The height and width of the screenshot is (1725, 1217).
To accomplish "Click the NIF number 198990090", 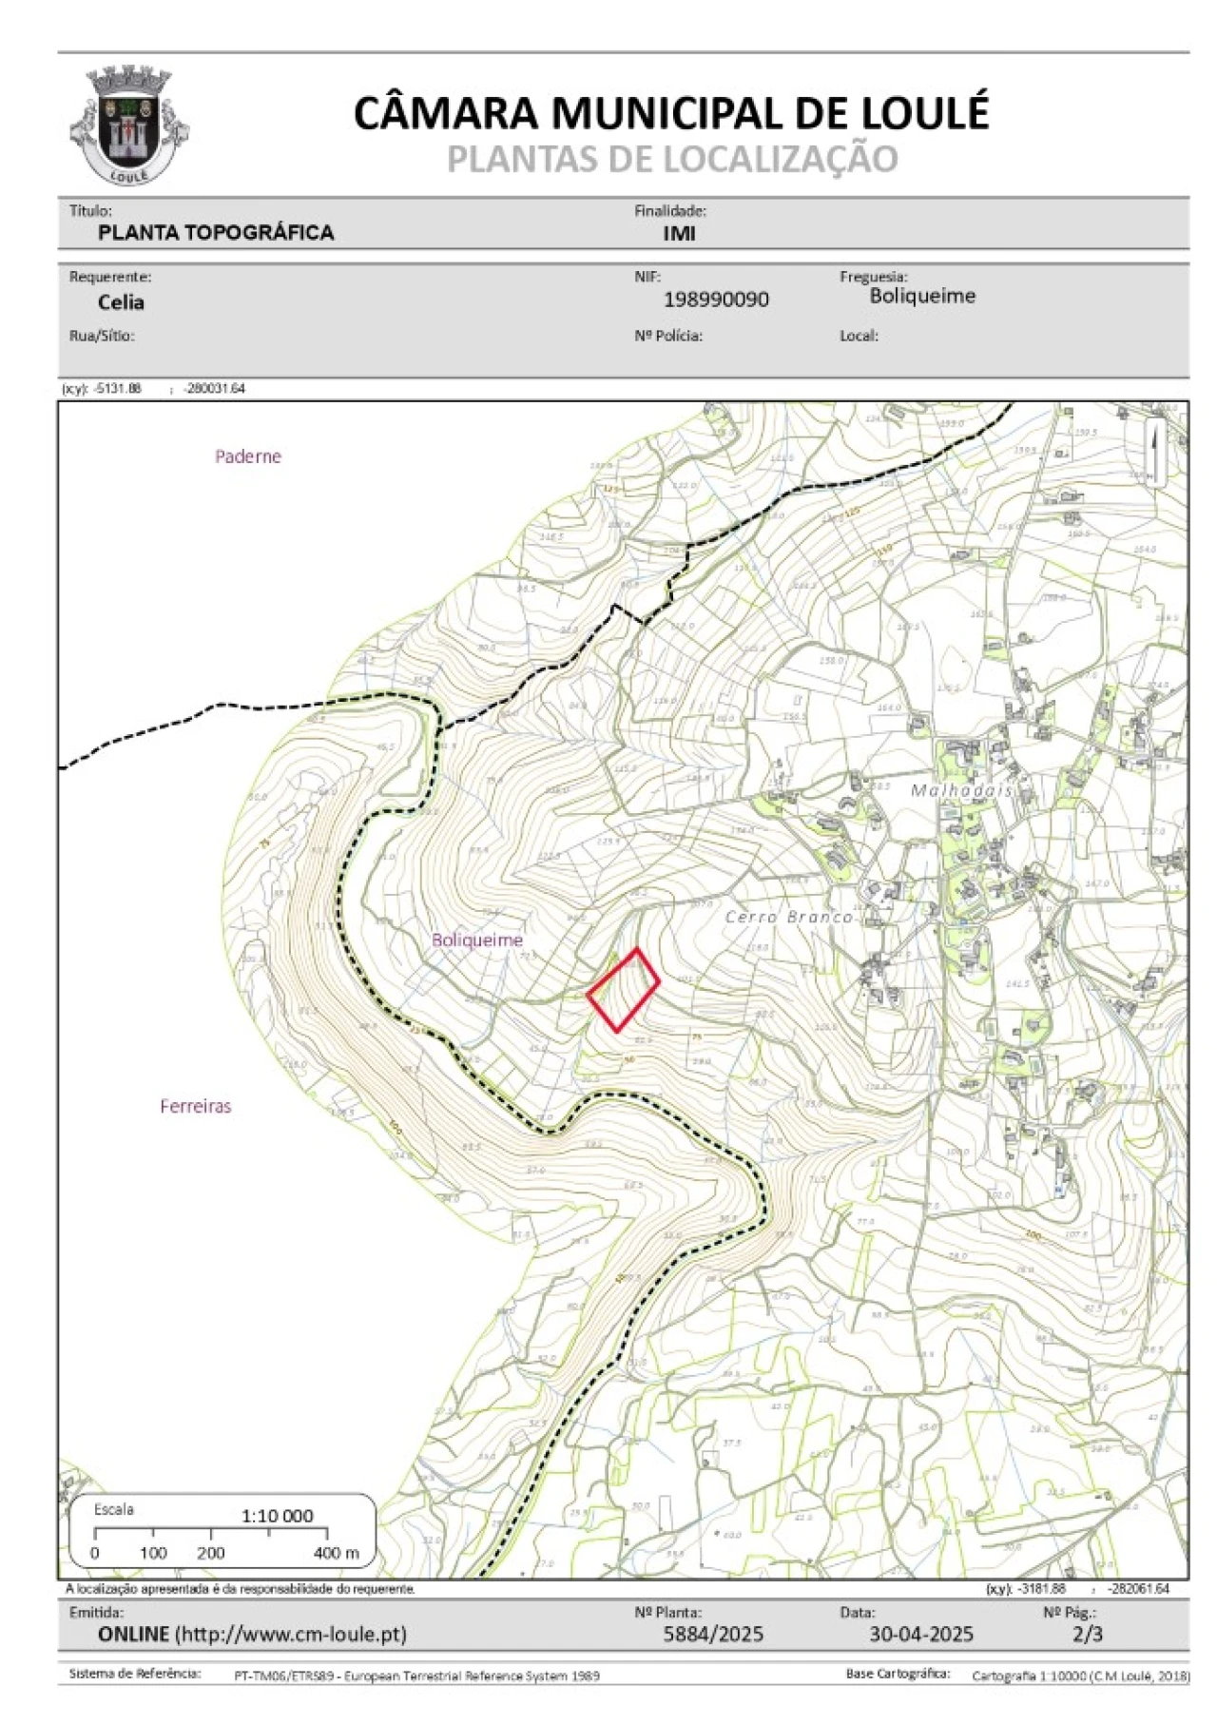I will [x=716, y=300].
